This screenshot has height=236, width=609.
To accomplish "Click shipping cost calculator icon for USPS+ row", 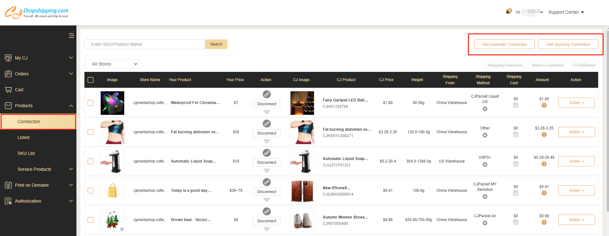I will coord(516,164).
